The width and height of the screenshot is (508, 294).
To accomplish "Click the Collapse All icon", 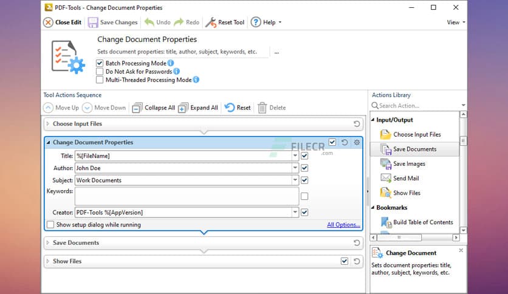I will 137,108.
